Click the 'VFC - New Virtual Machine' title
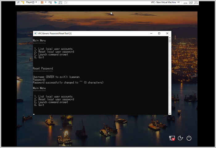 [163, 2]
